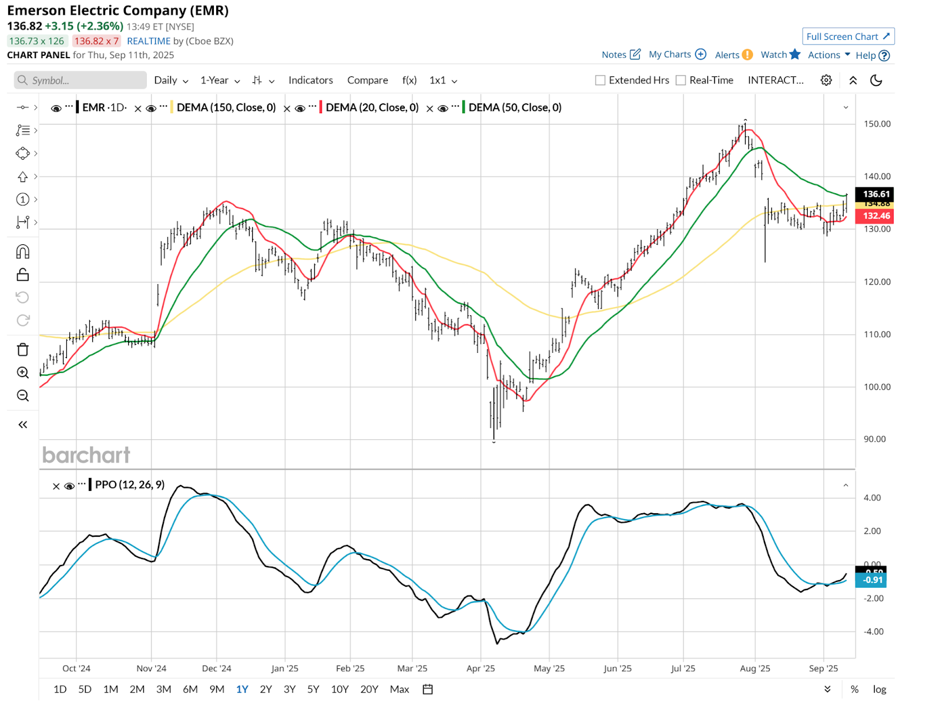Redo the last chart action
Screen dimensions: 940x710
[x=22, y=320]
